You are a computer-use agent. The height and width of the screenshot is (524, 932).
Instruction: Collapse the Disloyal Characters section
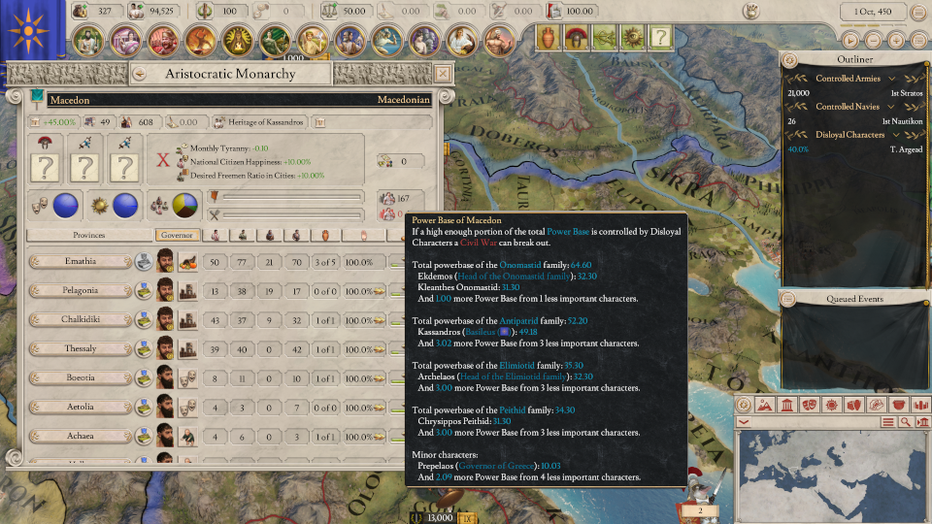(x=896, y=135)
